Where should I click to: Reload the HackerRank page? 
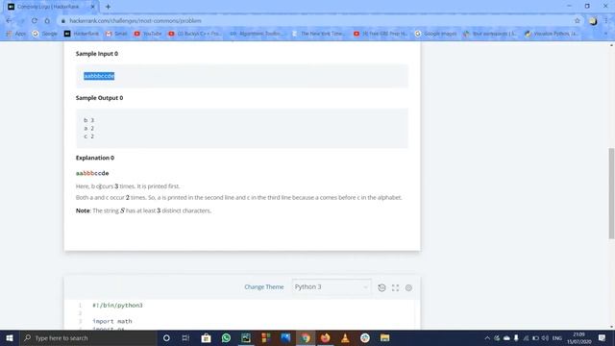pyautogui.click(x=35, y=21)
